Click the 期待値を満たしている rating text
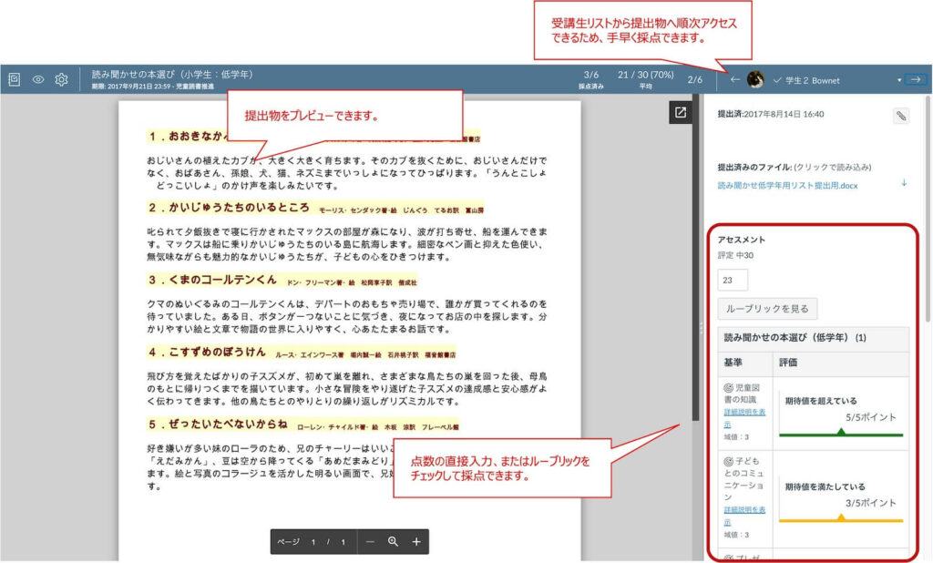933x563 pixels. click(x=825, y=486)
